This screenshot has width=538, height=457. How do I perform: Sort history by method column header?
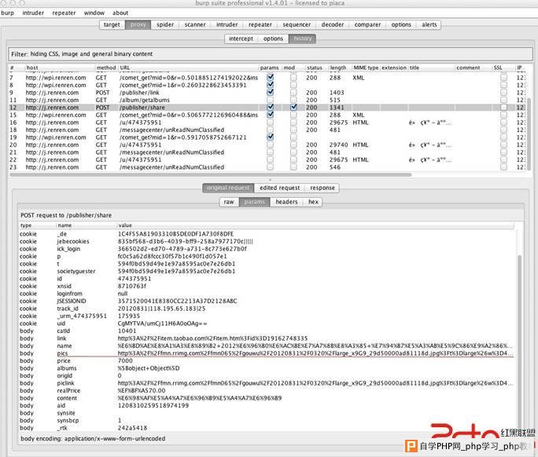point(106,68)
